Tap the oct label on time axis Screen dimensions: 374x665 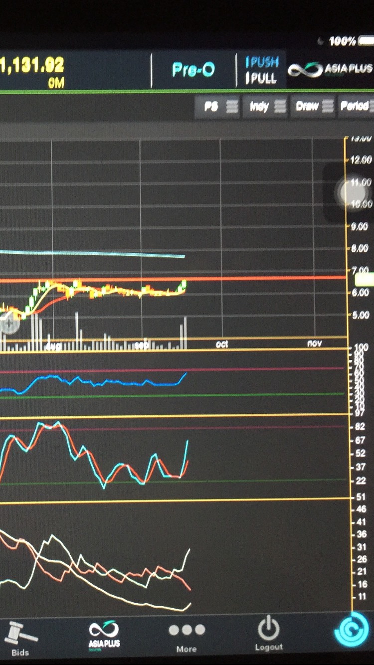tap(222, 344)
